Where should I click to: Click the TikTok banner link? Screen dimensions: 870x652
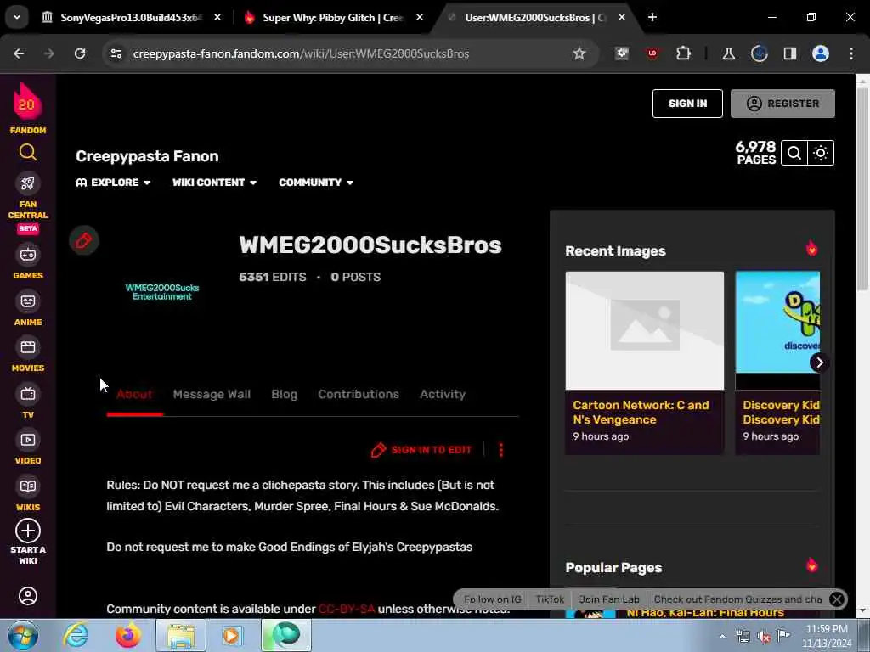(550, 599)
